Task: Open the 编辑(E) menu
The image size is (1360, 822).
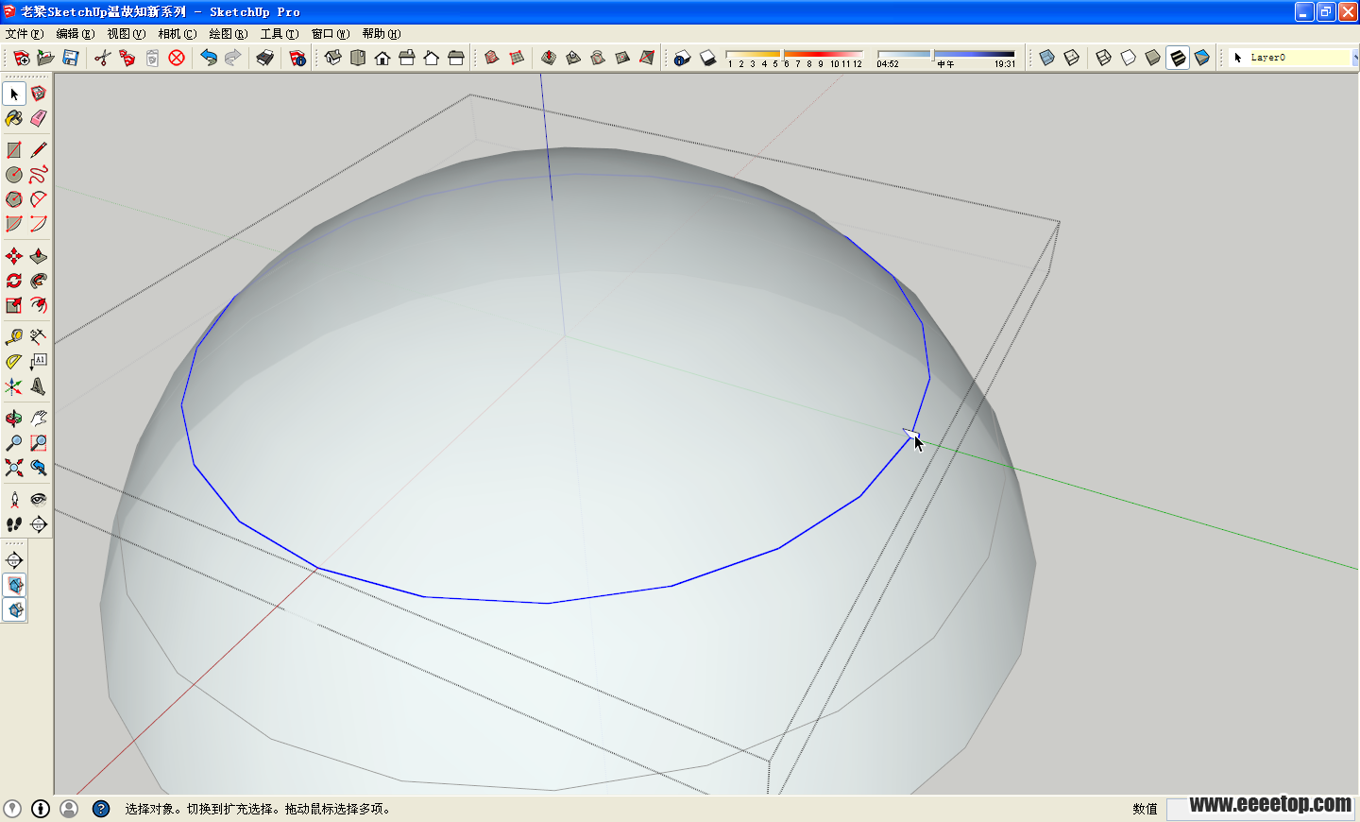Action: pos(75,33)
